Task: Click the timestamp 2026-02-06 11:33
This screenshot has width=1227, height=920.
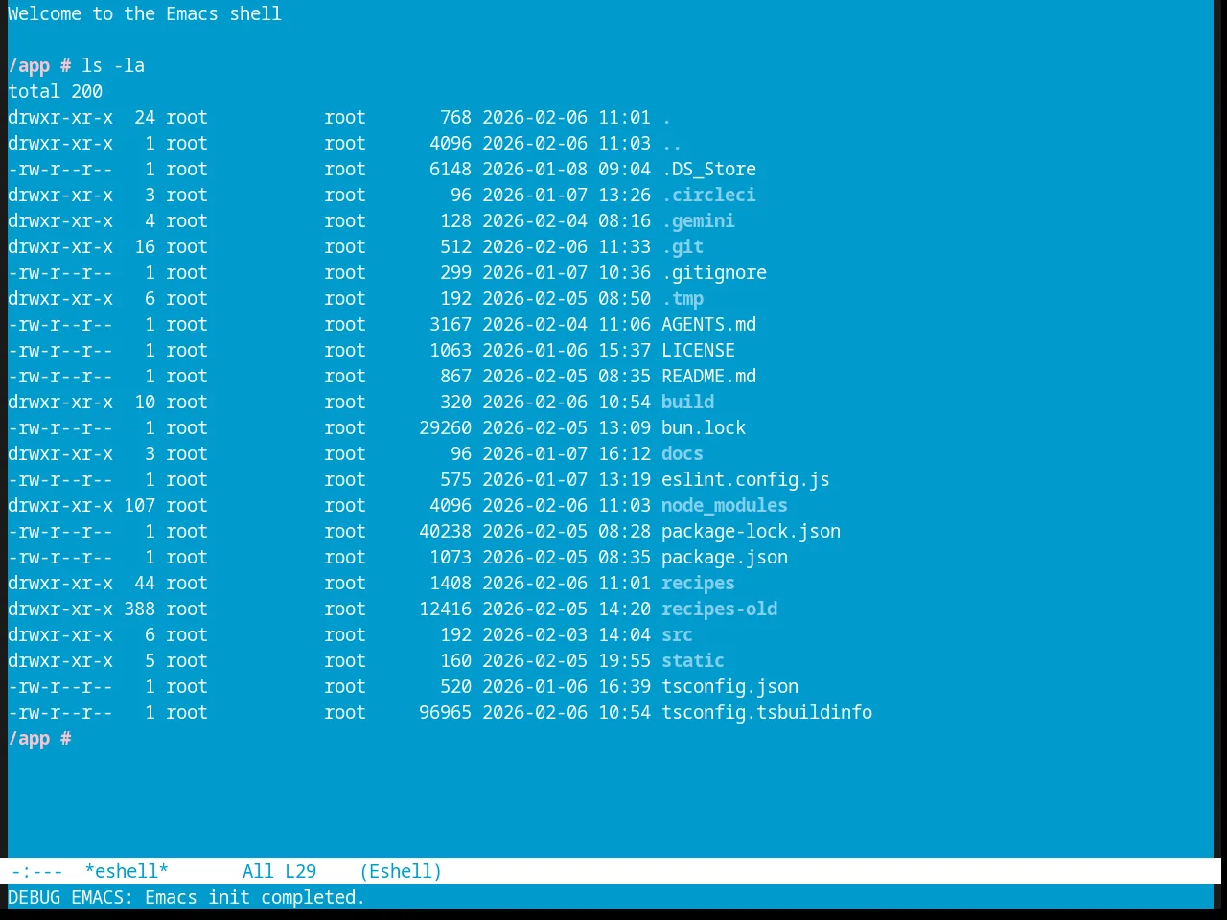Action: [x=567, y=246]
